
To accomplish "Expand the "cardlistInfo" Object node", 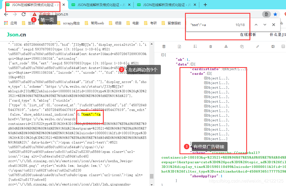I will [x=224, y=69].
